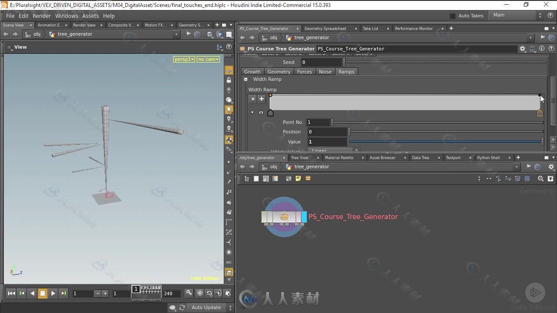Select the PS_Course_Tree_Generator node
The height and width of the screenshot is (313, 557).
point(284,216)
